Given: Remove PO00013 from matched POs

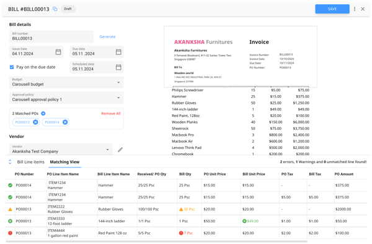Looking at the screenshot, I should coord(35,122).
